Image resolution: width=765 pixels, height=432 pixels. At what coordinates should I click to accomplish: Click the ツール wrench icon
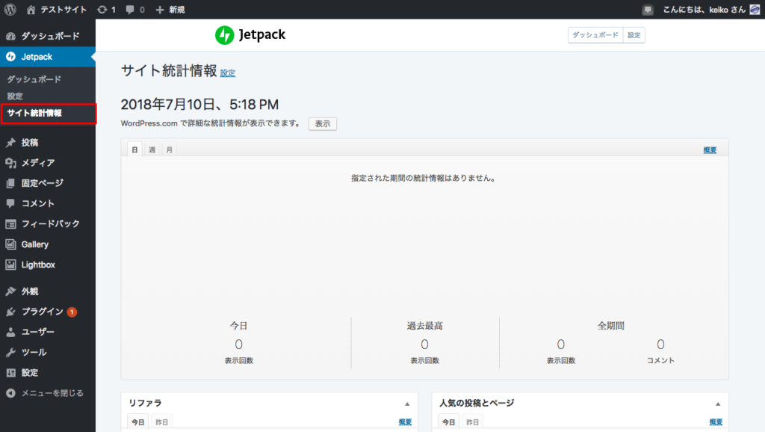(10, 353)
